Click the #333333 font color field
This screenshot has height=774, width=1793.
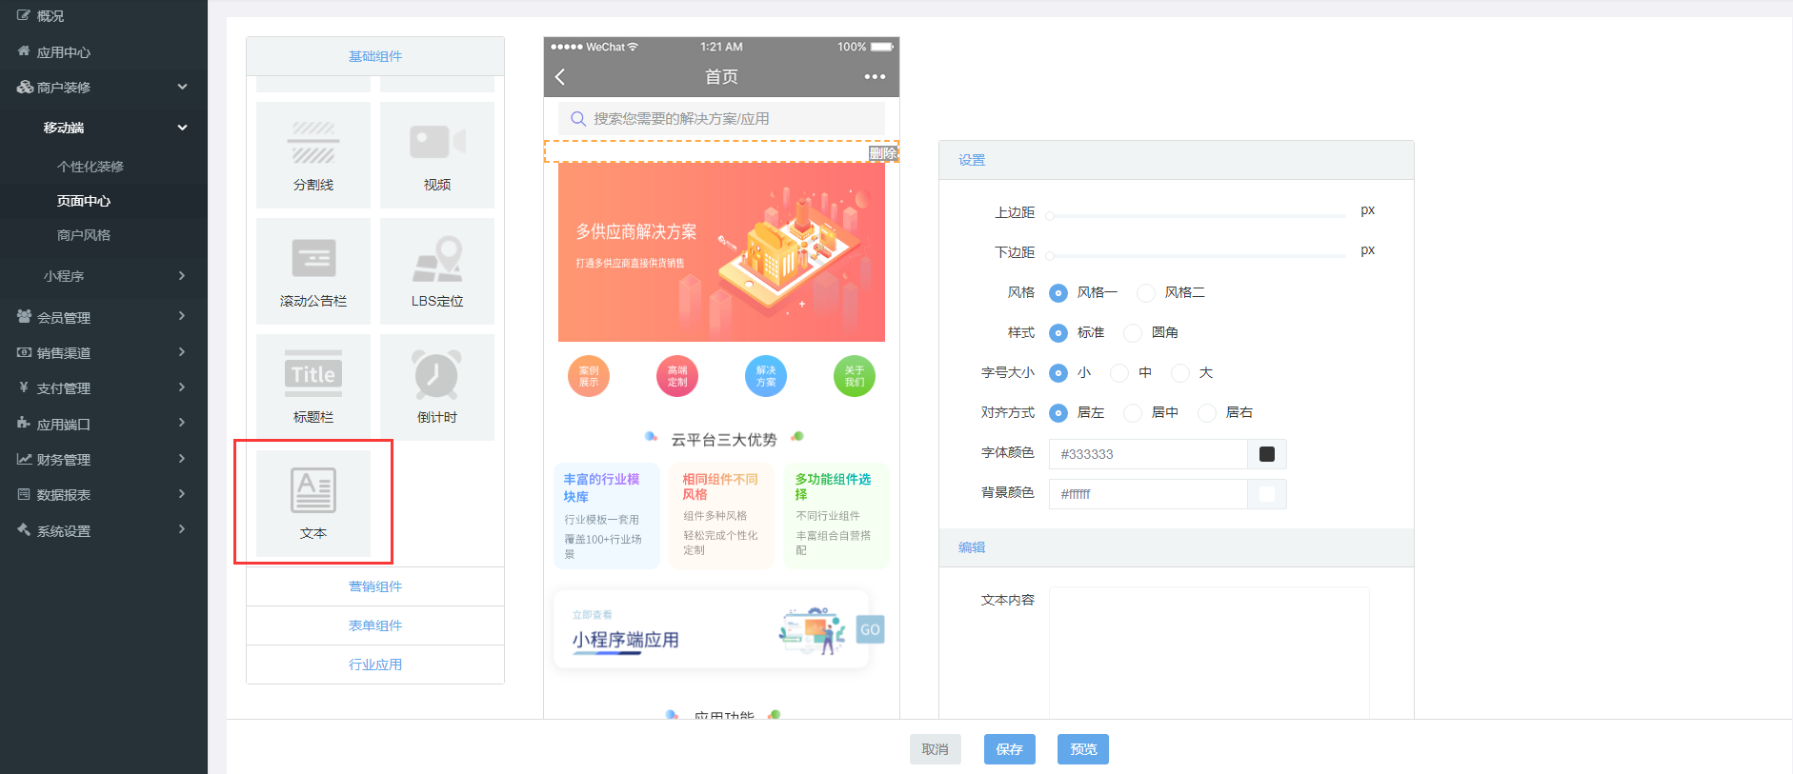point(1148,454)
